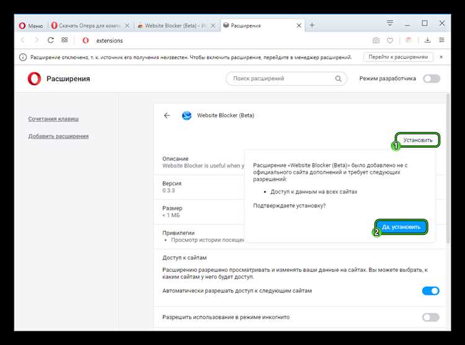Click the Доступ к сайтам heading
465x345 pixels.
point(185,258)
